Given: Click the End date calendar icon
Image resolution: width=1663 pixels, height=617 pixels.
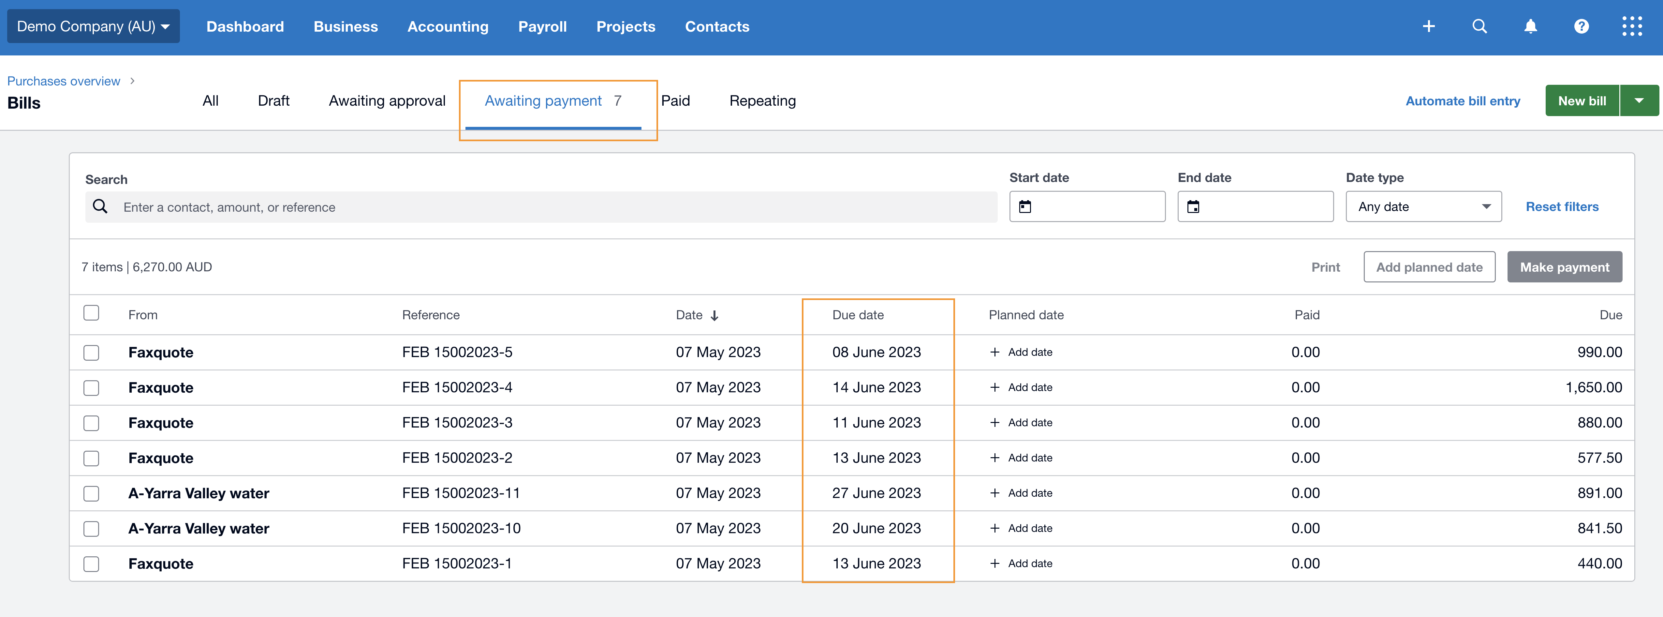Looking at the screenshot, I should coord(1193,207).
